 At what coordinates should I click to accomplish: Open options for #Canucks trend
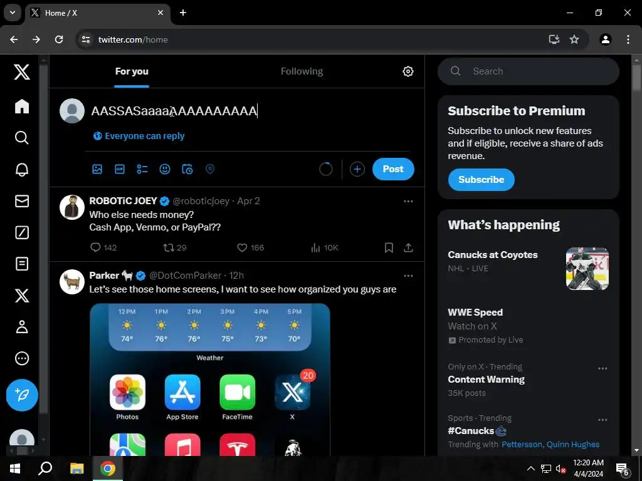point(603,420)
